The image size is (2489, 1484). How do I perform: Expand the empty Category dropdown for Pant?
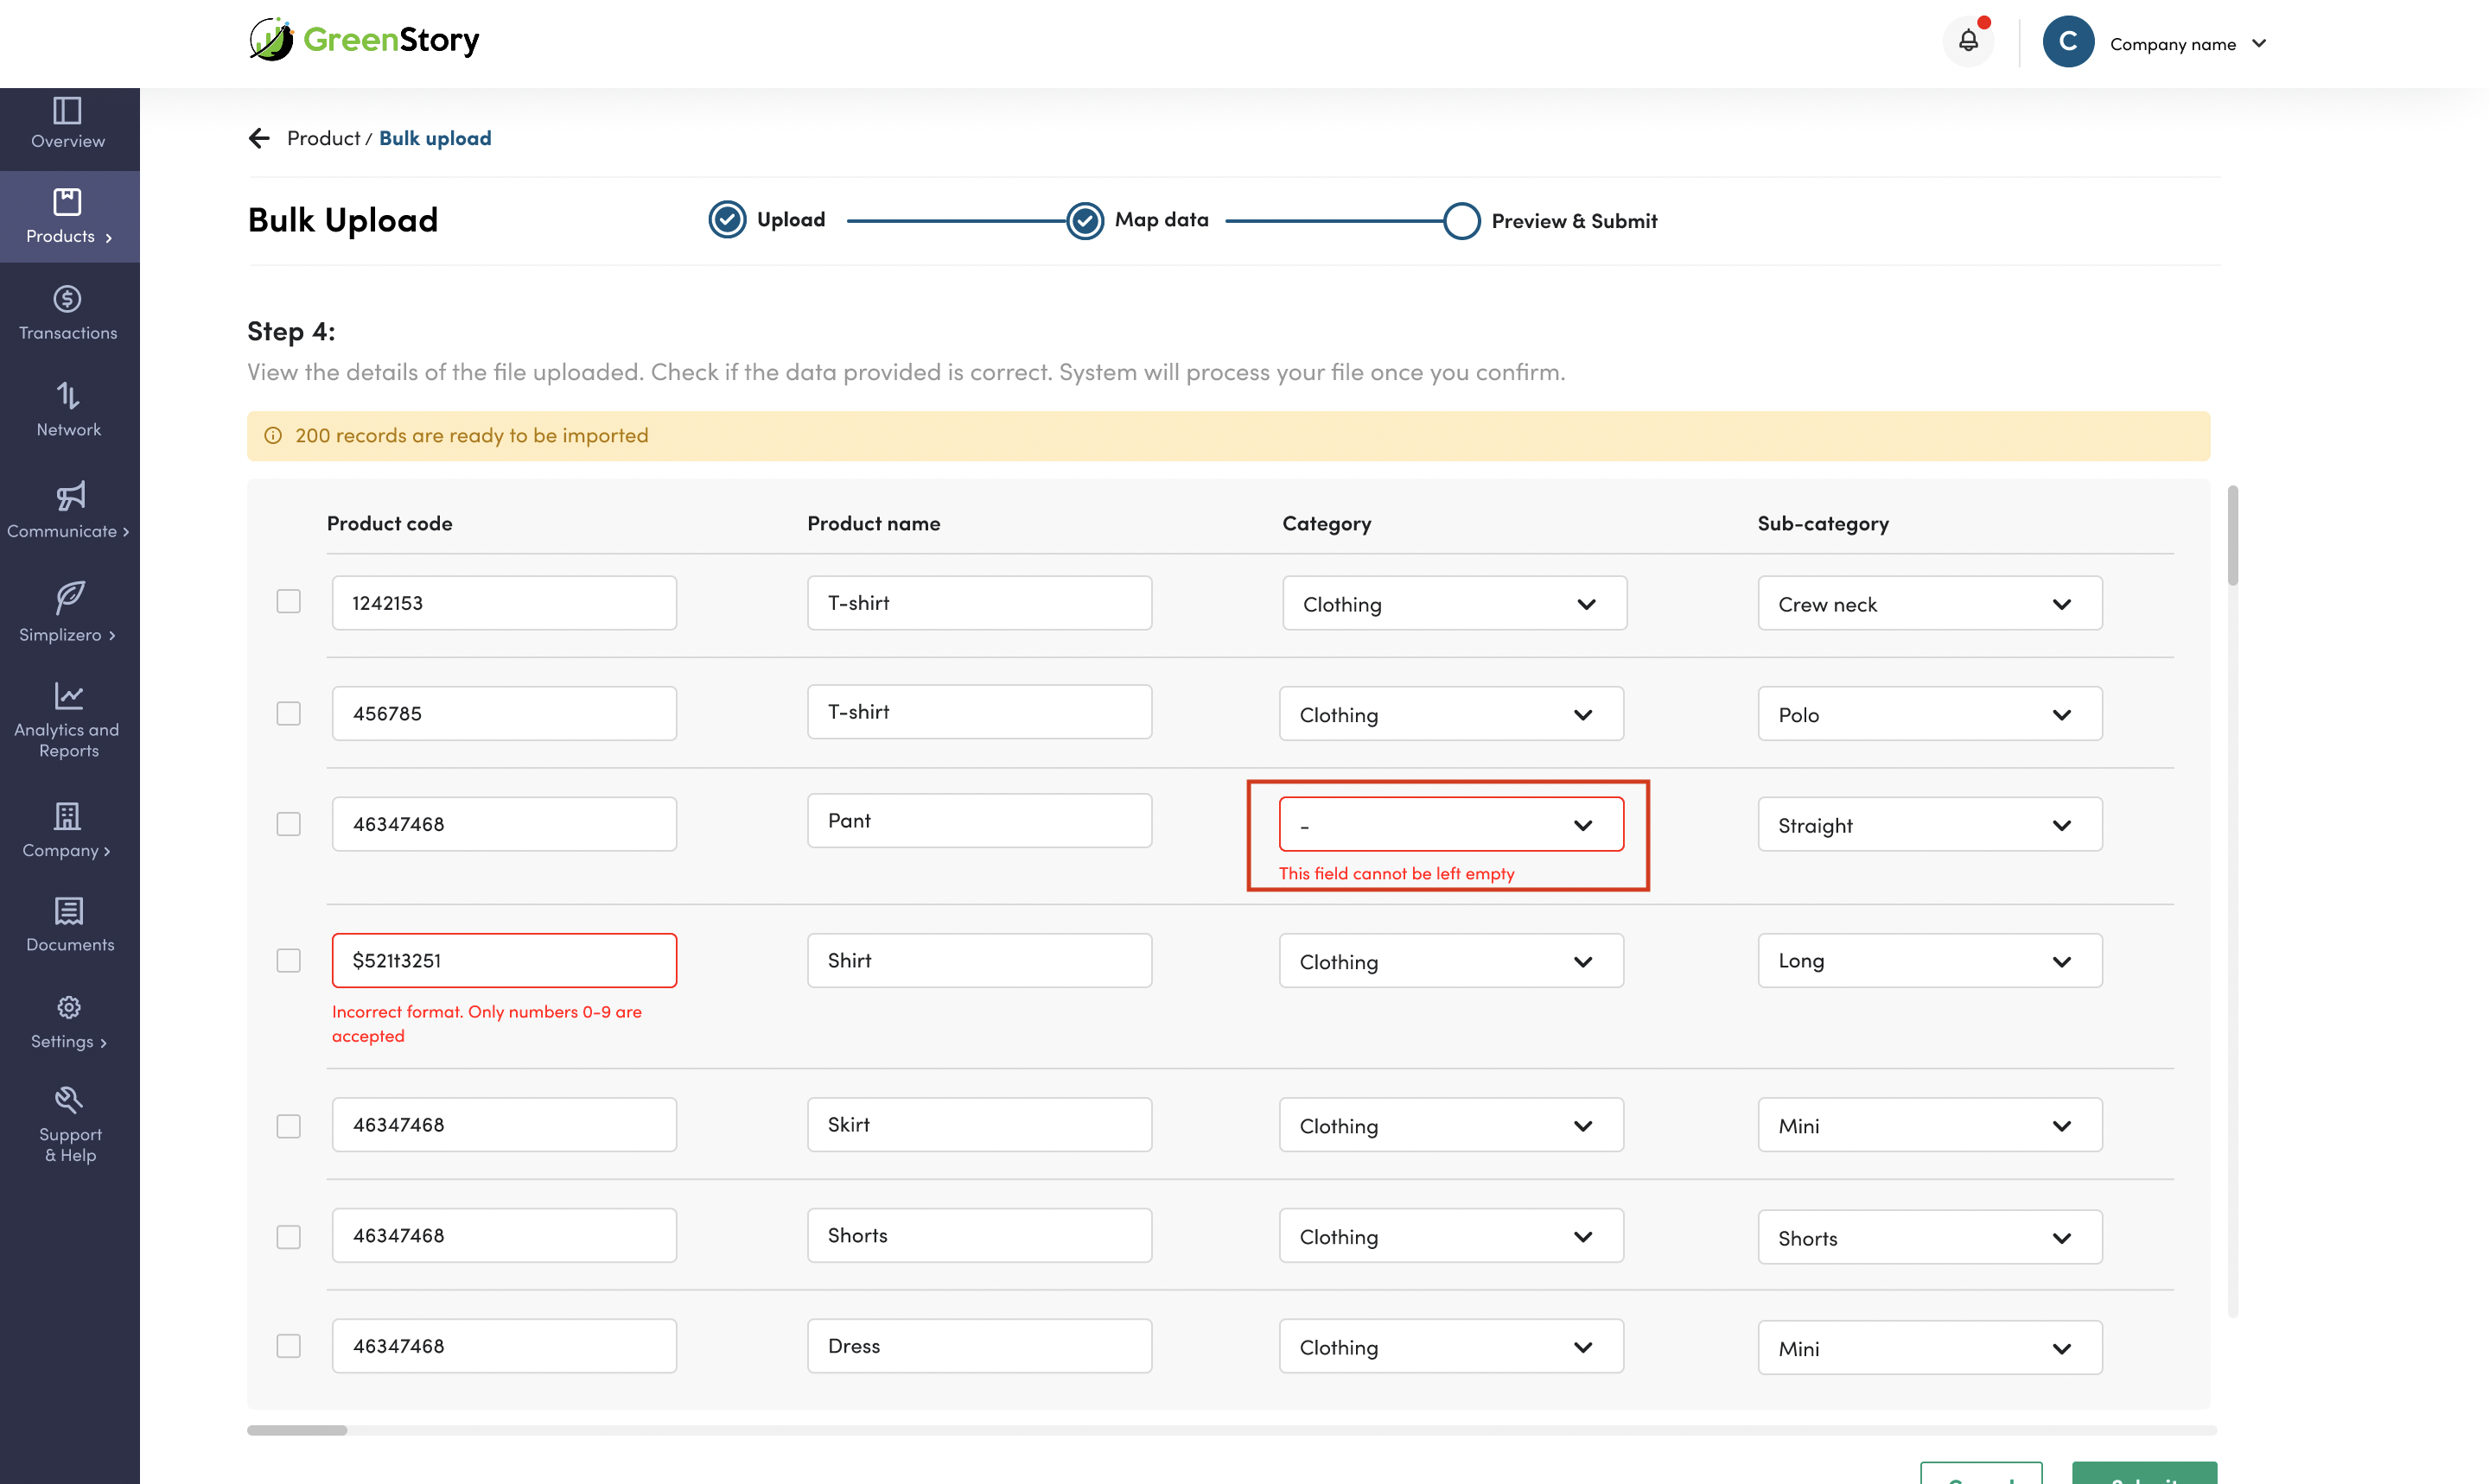click(1450, 825)
